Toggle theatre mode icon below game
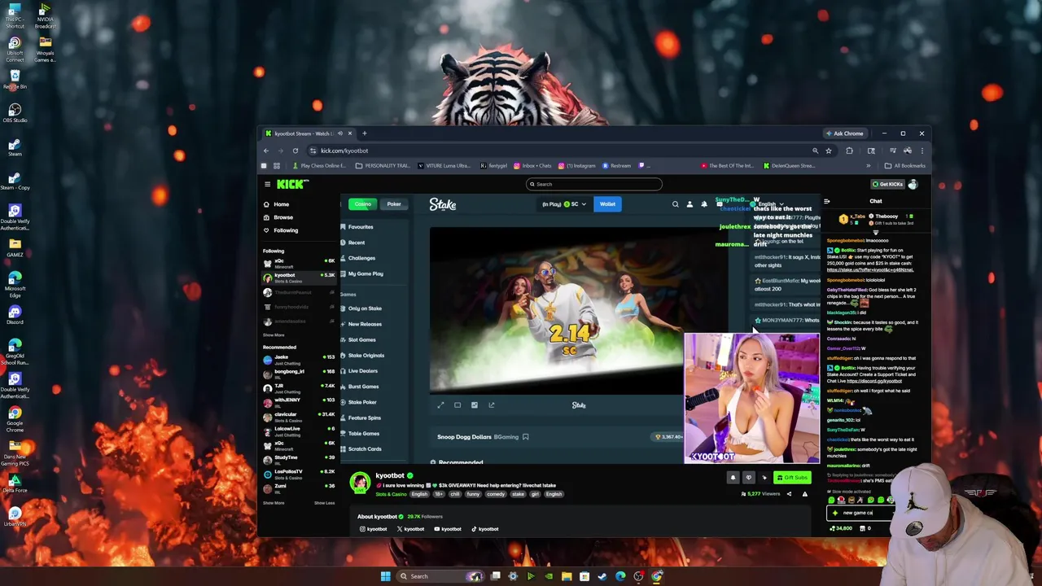 [458, 405]
